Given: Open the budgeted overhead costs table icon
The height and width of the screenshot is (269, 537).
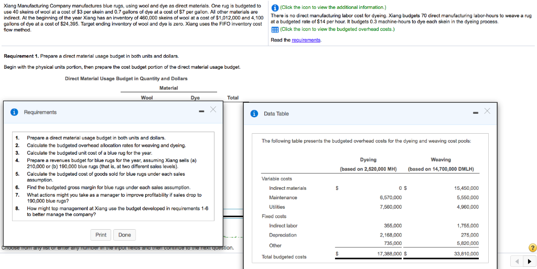Looking at the screenshot, I should pyautogui.click(x=274, y=29).
